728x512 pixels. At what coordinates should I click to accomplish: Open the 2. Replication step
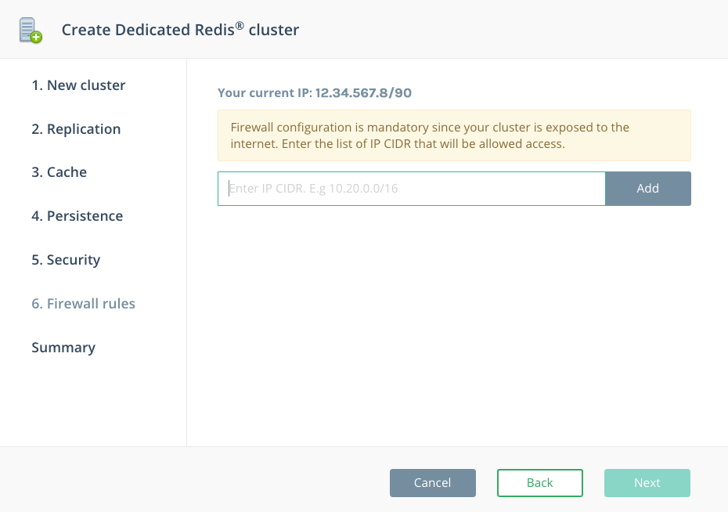(x=76, y=129)
